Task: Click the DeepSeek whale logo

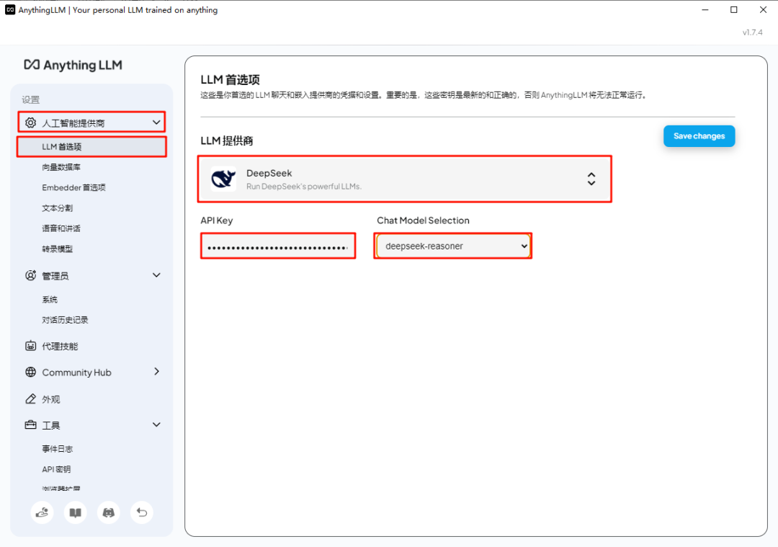Action: pos(223,179)
